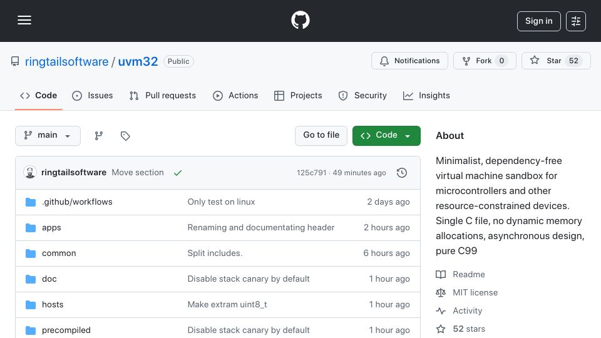Open the apps folder

click(51, 228)
